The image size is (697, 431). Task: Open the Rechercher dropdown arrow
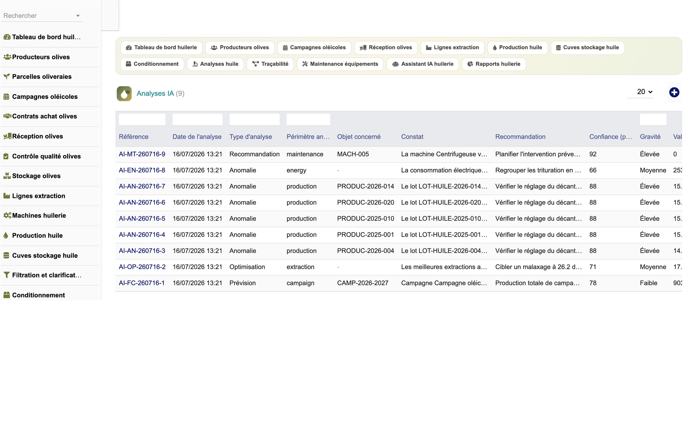(78, 16)
